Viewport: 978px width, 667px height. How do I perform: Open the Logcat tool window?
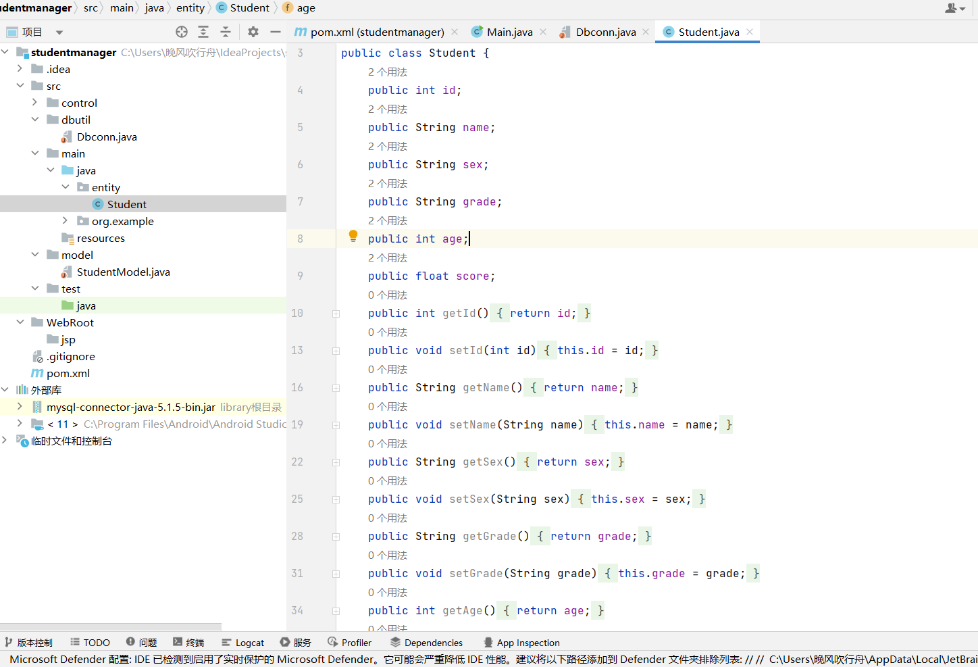[242, 642]
